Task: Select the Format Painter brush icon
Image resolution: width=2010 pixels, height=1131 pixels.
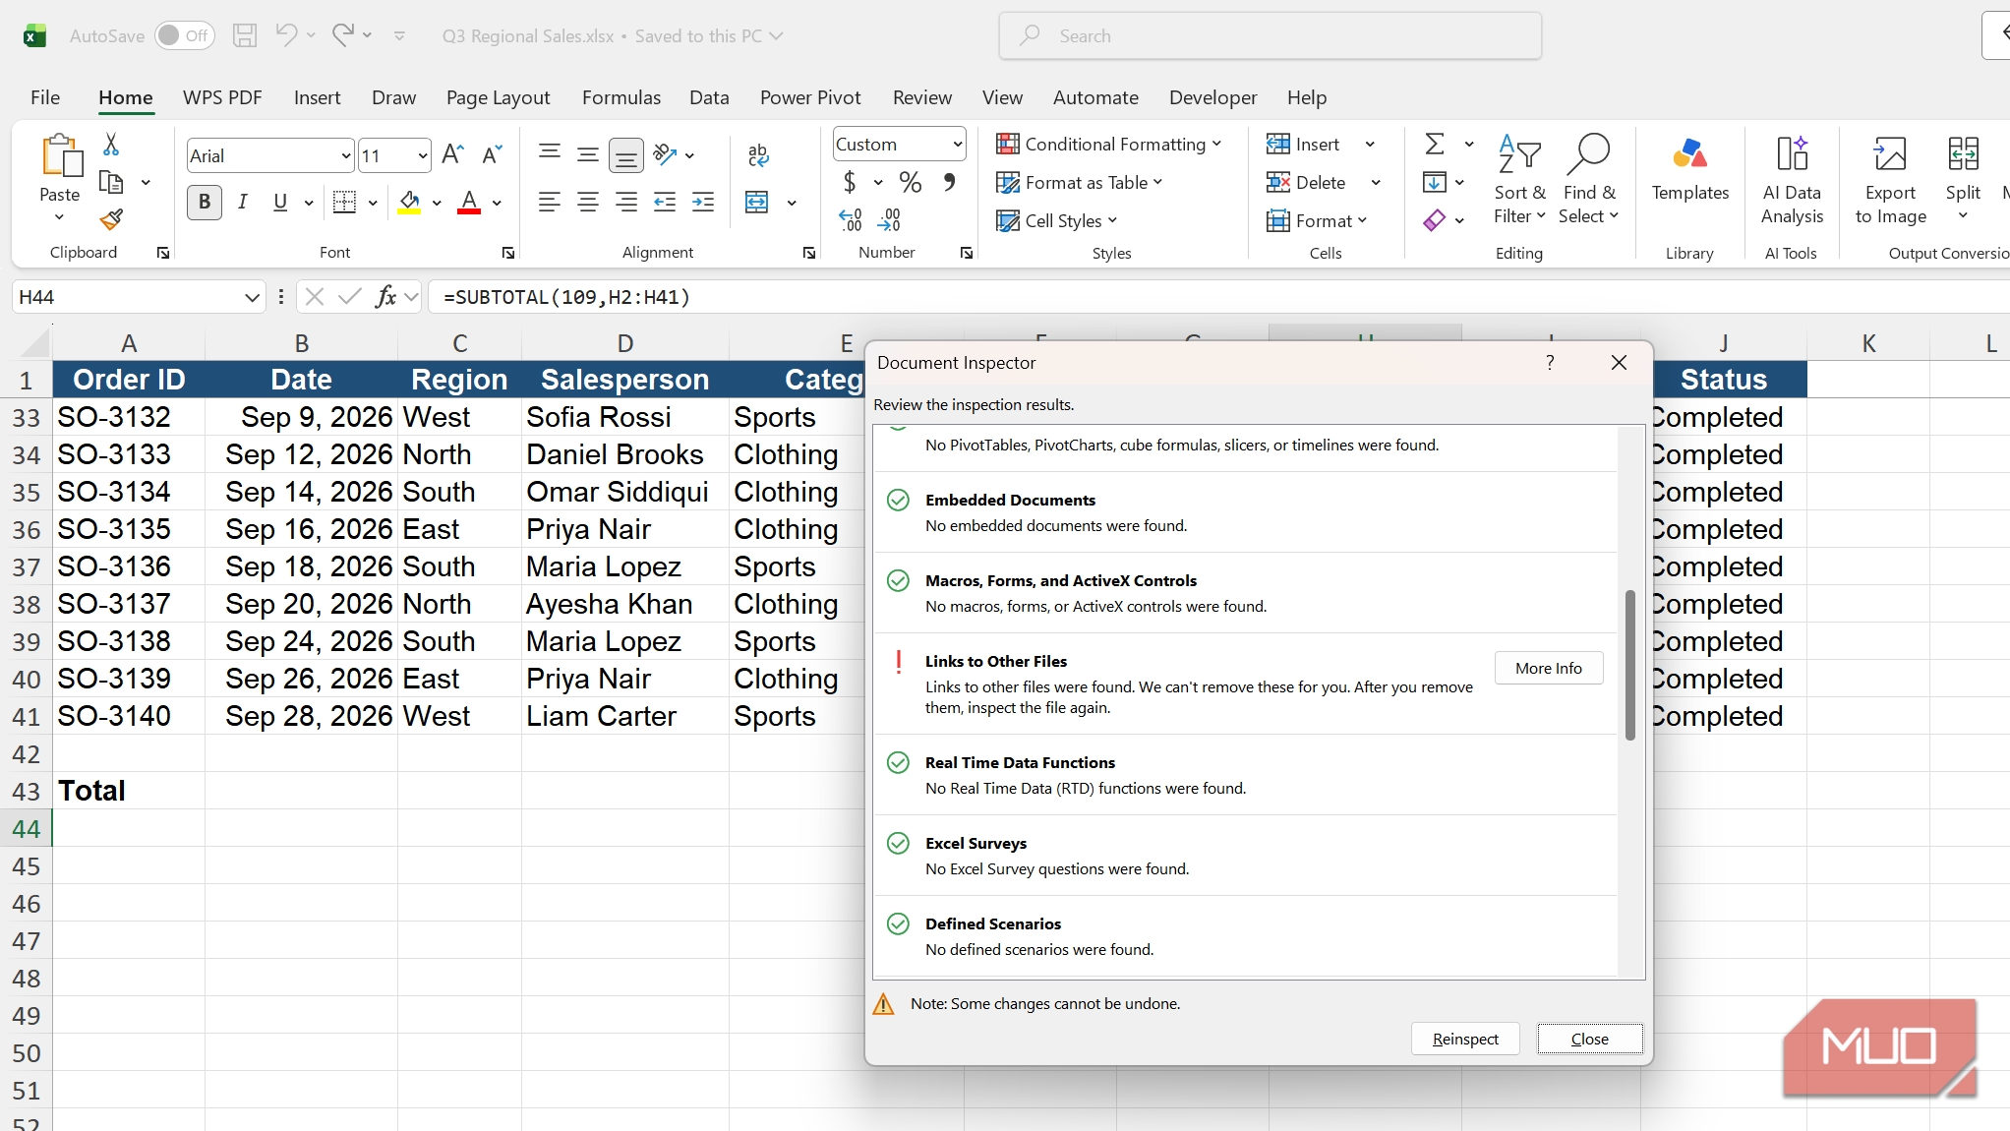Action: [x=111, y=219]
